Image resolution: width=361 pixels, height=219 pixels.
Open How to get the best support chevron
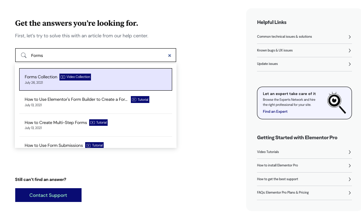click(x=349, y=179)
